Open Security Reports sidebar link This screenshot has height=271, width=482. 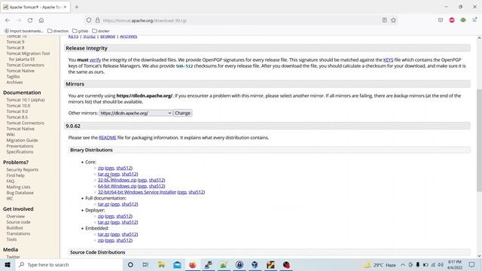click(x=23, y=169)
